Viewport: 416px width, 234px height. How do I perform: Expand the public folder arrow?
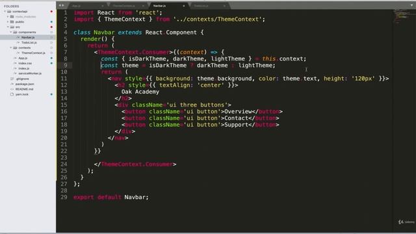(8, 21)
